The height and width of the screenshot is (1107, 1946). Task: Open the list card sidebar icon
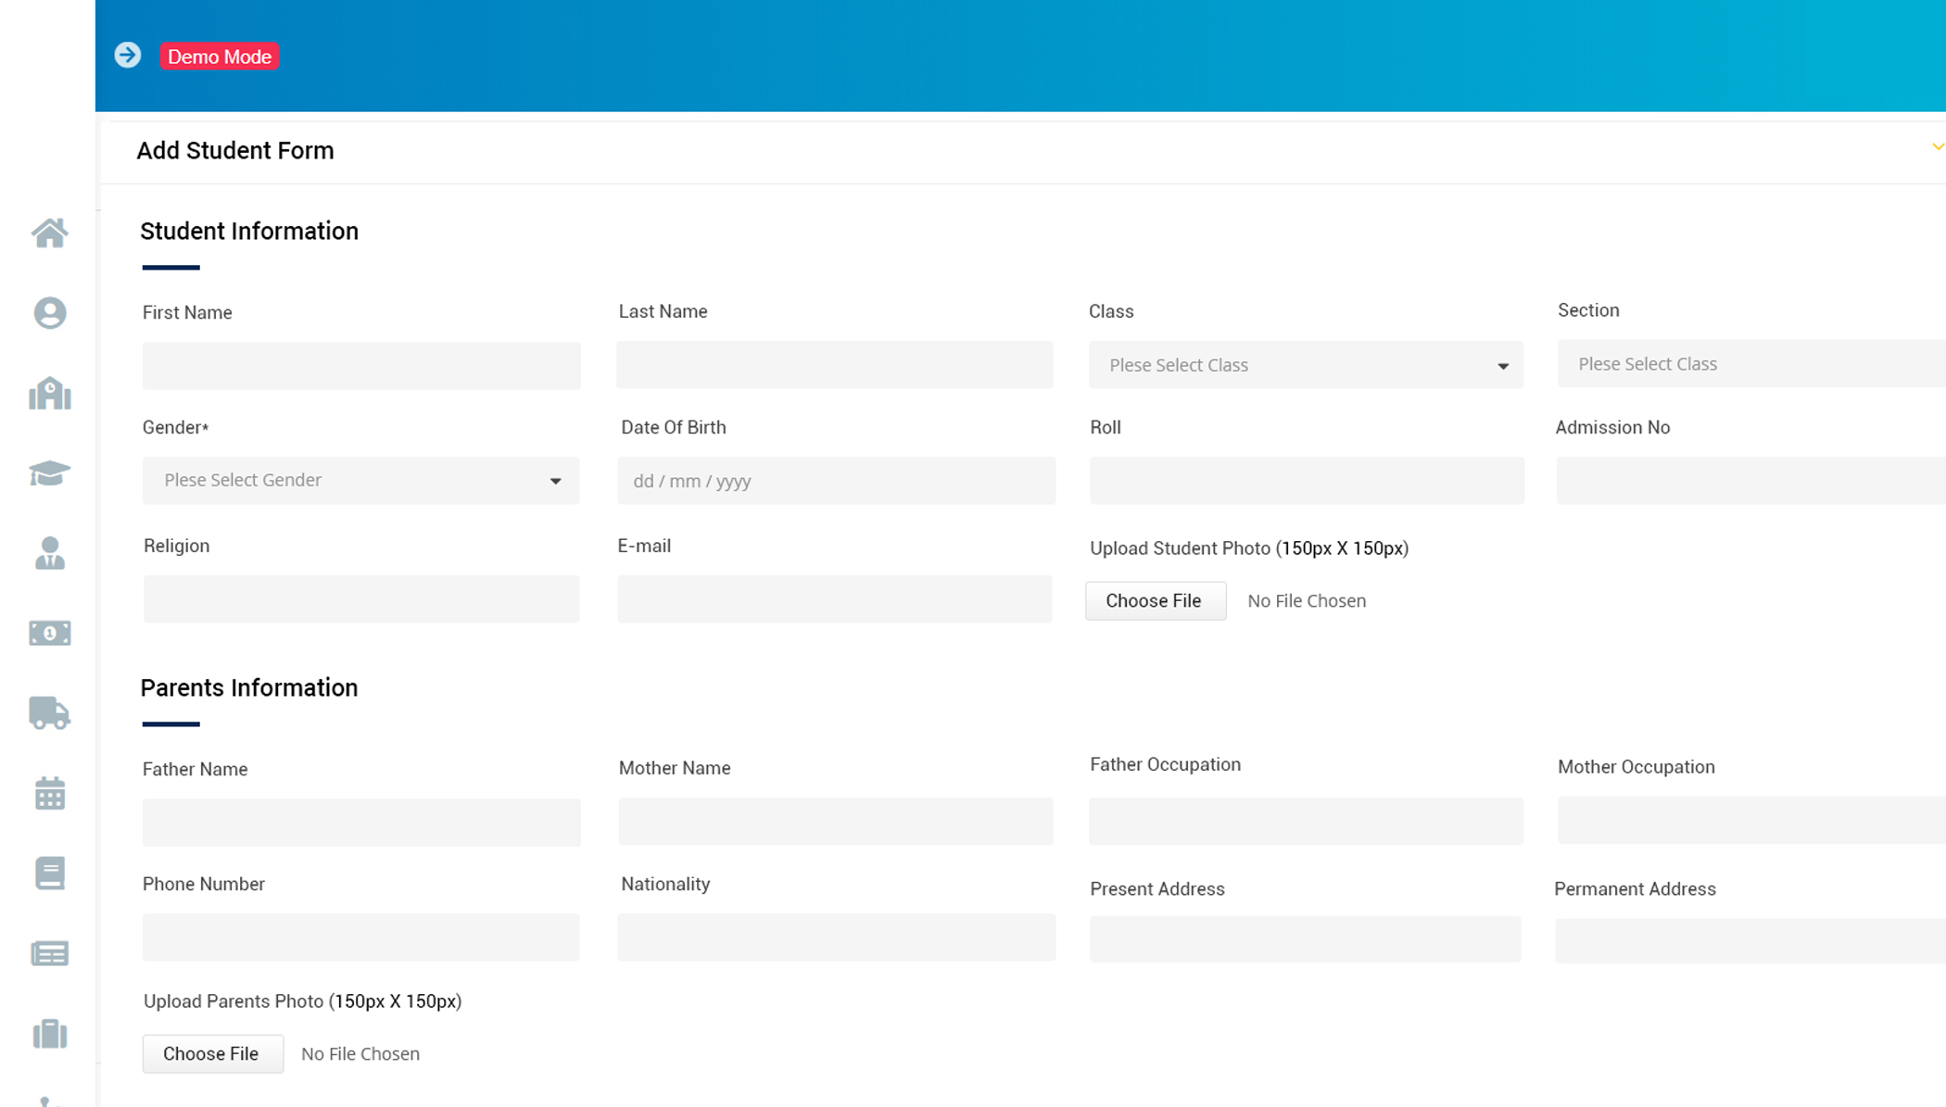pyautogui.click(x=50, y=953)
